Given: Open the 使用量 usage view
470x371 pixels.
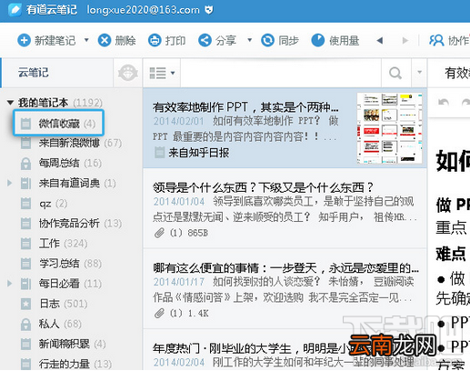Looking at the screenshot, I should (x=335, y=40).
